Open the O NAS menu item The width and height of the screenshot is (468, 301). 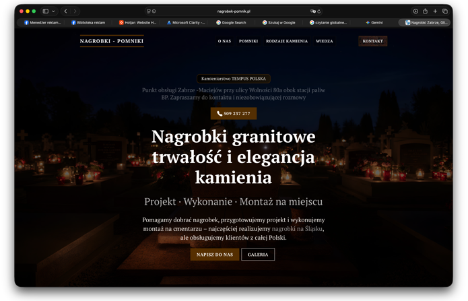224,41
